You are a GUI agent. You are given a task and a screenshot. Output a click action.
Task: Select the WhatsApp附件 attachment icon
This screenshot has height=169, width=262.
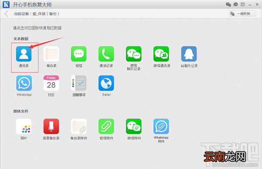[161, 126]
